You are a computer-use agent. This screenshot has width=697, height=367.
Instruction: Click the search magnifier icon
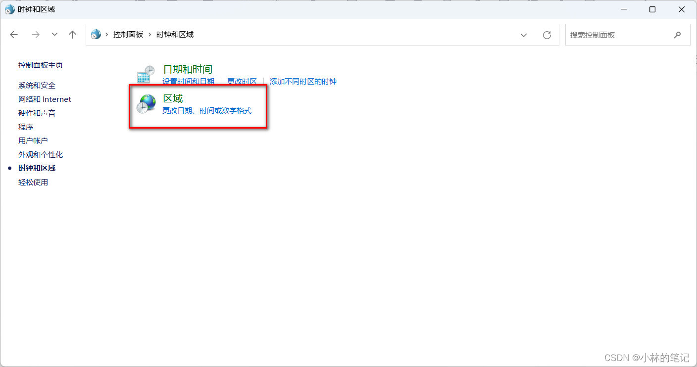677,35
